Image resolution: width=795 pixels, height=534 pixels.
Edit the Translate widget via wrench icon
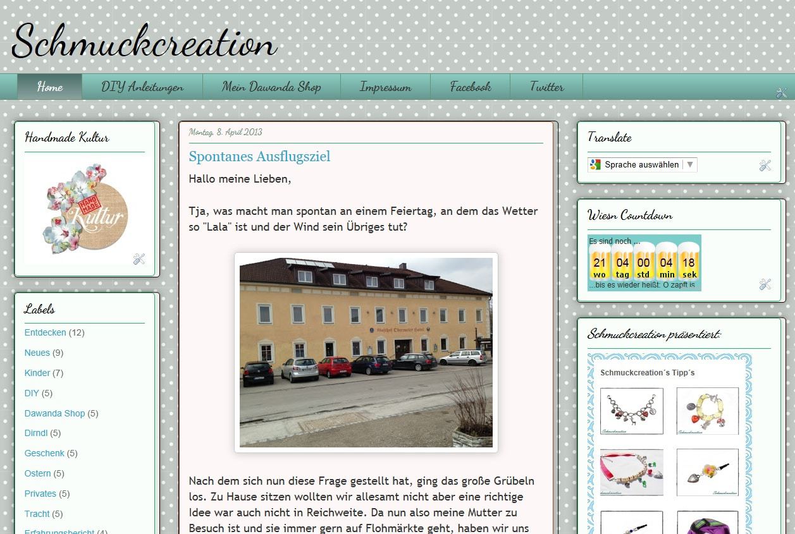[765, 166]
